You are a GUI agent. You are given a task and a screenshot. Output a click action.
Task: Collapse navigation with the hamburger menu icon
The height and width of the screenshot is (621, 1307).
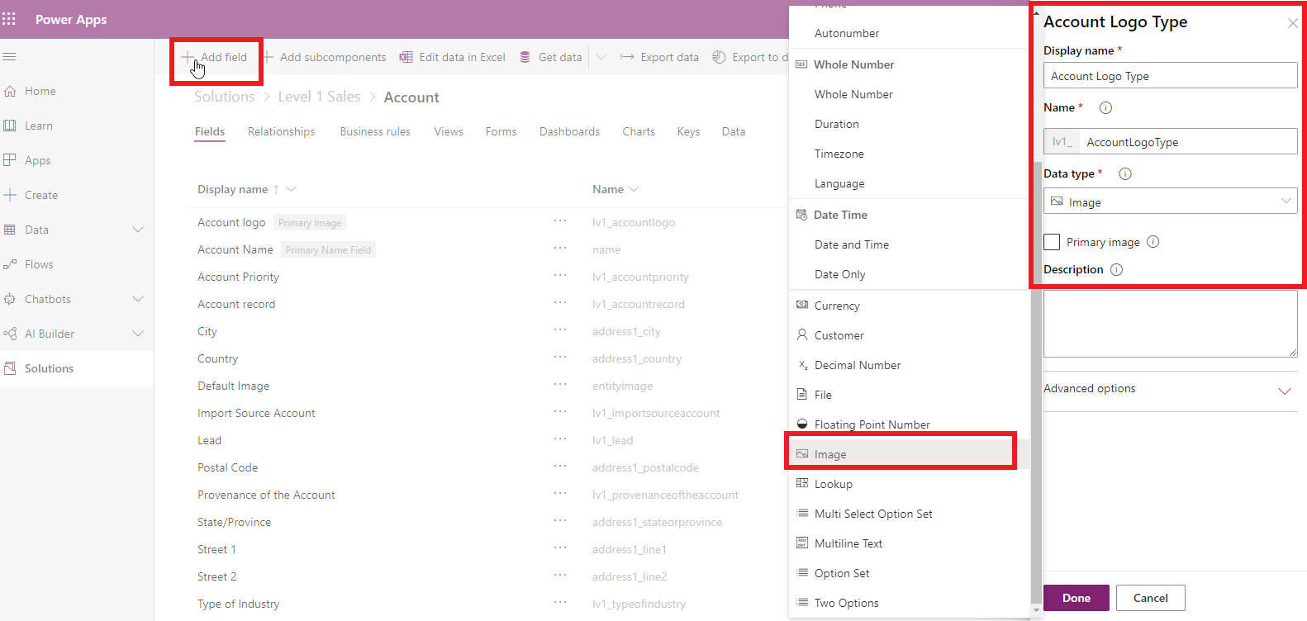pos(10,57)
